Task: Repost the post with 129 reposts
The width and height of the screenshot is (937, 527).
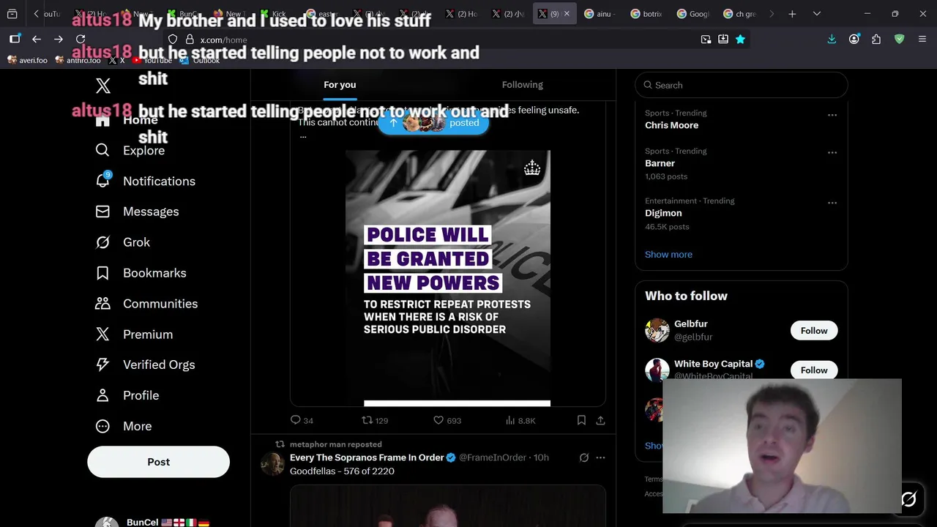Action: 375,420
